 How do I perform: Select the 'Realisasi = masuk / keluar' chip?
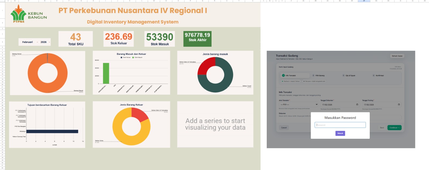coord(291,81)
